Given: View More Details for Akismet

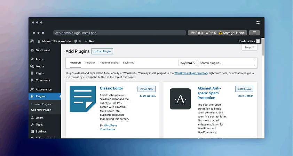Looking at the screenshot, I should tap(245, 96).
